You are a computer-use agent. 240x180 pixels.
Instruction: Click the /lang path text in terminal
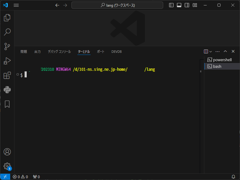pos(149,69)
